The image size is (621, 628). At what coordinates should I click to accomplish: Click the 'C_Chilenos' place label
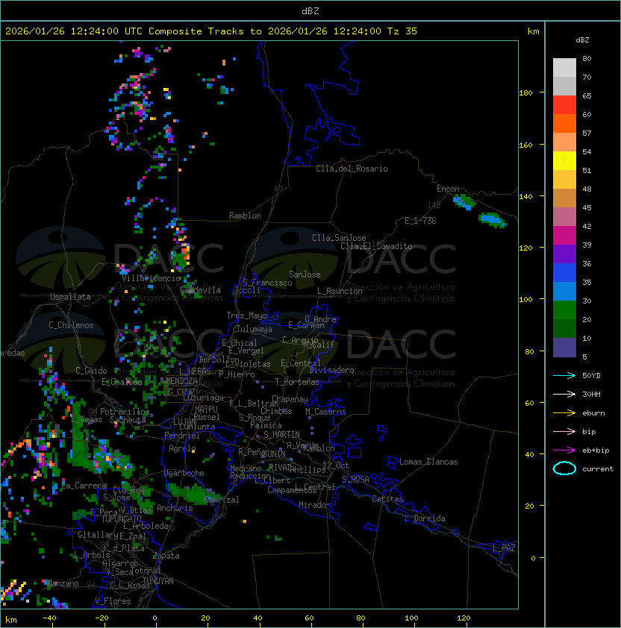[71, 325]
